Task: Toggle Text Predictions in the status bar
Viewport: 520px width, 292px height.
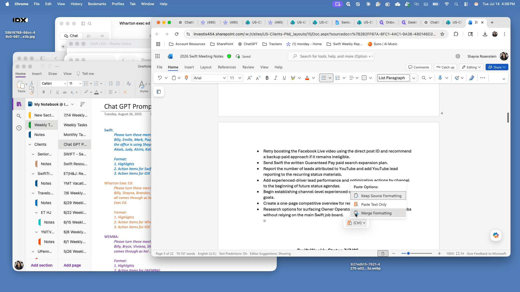Action: 233,254
